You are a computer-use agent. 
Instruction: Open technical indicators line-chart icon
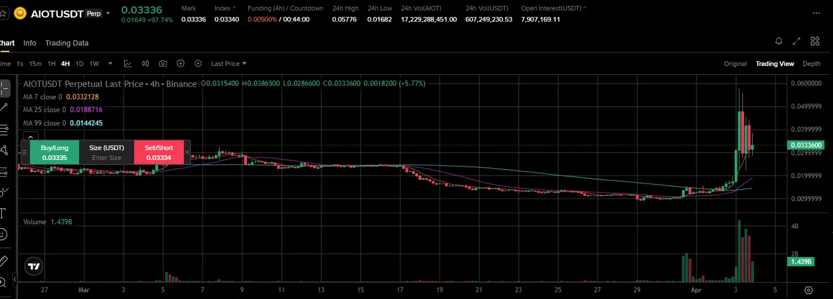pyautogui.click(x=128, y=64)
